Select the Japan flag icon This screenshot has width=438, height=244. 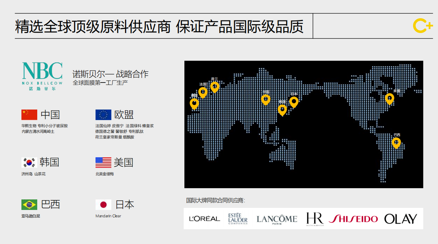(103, 205)
